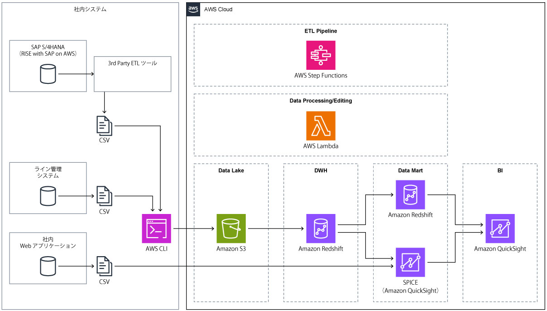The image size is (547, 311).
Task: Select the database cylinder in 社内Webアプリケーション box
Action: coord(48,266)
